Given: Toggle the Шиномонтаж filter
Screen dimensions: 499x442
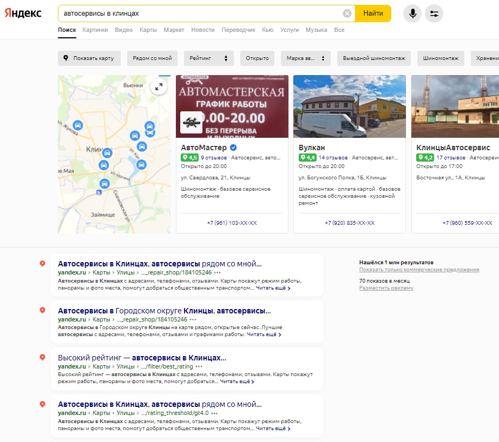Looking at the screenshot, I should (441, 58).
